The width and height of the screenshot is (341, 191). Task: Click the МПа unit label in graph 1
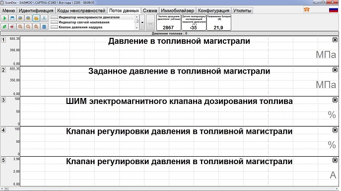pos(326,55)
